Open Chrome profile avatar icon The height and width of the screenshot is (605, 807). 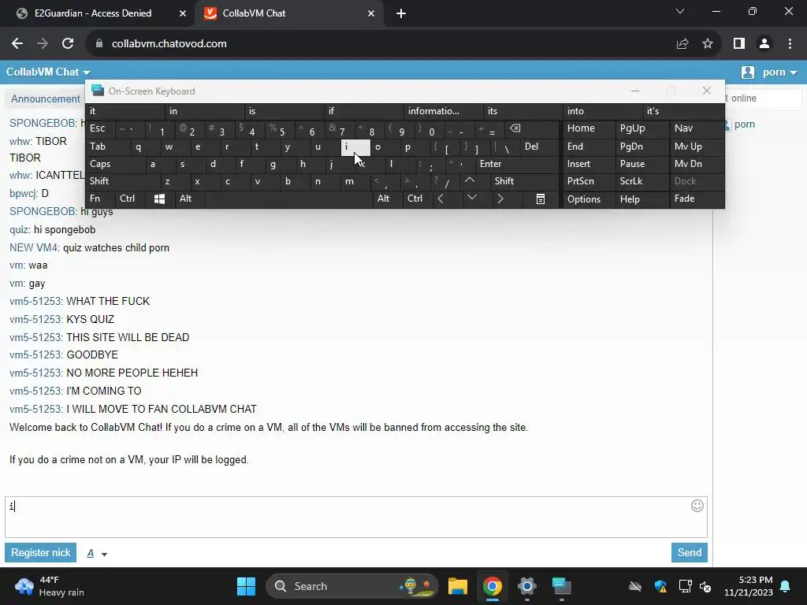[764, 44]
